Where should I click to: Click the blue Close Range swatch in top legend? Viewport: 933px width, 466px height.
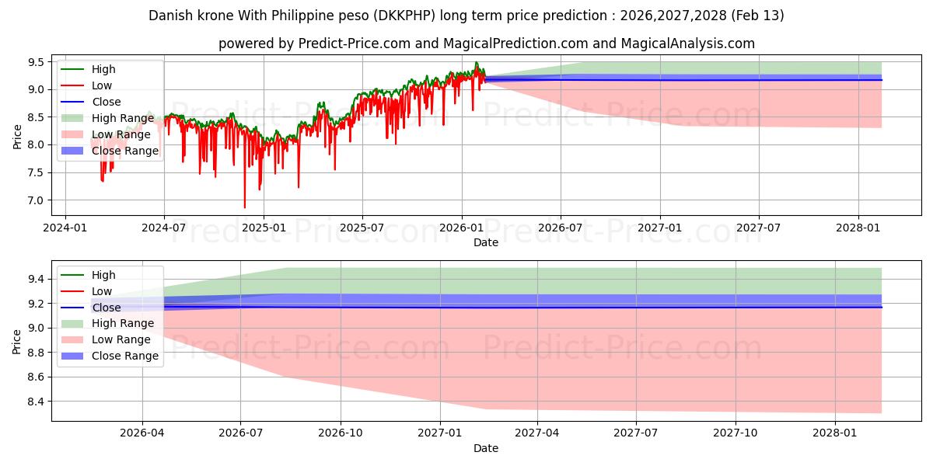point(72,151)
